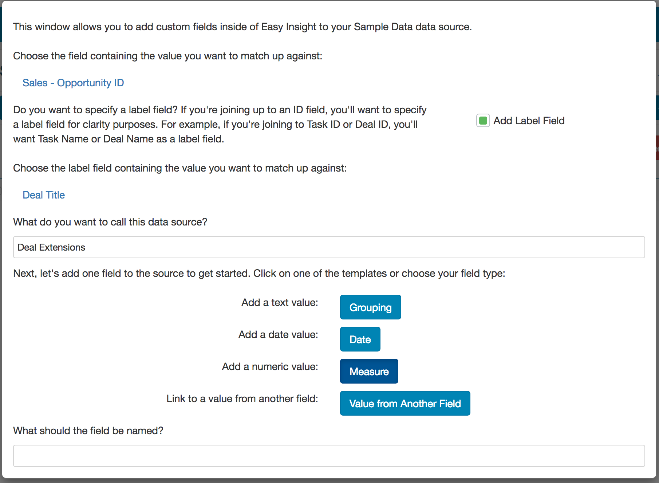Click 'What do you want to call this data source?' text
Screen dimensions: 659x483
click(x=110, y=222)
